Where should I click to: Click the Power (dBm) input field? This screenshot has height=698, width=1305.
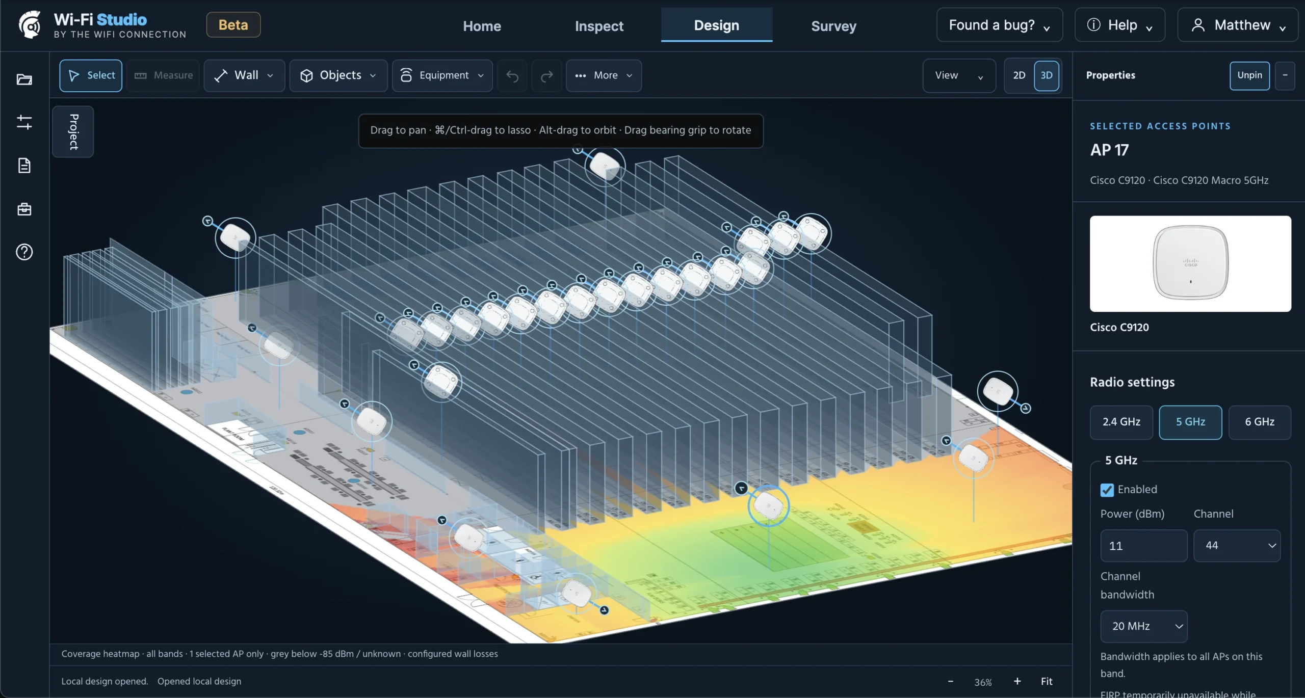click(1144, 546)
